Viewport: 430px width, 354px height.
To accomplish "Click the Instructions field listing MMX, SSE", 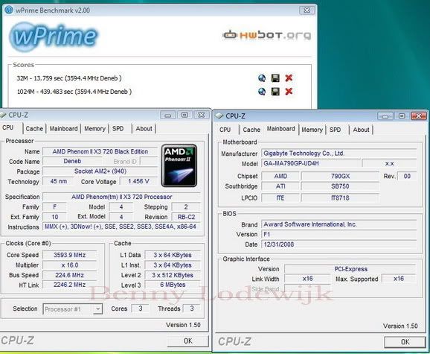I will [x=121, y=227].
